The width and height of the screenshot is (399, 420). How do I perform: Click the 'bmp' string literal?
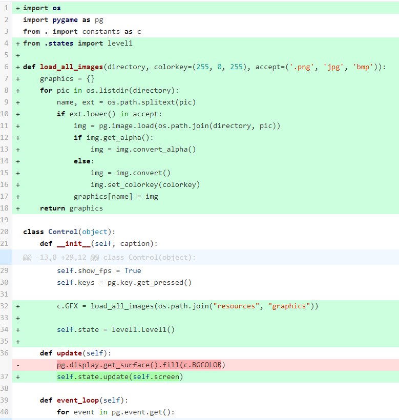tap(363, 67)
